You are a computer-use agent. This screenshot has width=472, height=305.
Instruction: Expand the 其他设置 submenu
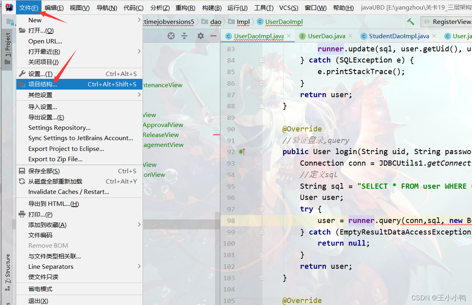coord(79,95)
